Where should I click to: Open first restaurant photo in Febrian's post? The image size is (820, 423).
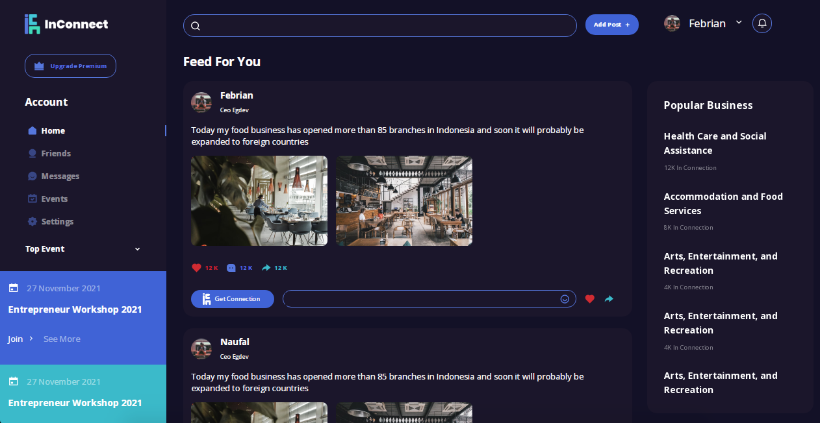click(259, 200)
